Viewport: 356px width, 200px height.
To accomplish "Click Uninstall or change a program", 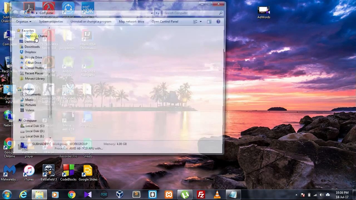I will click(x=91, y=22).
